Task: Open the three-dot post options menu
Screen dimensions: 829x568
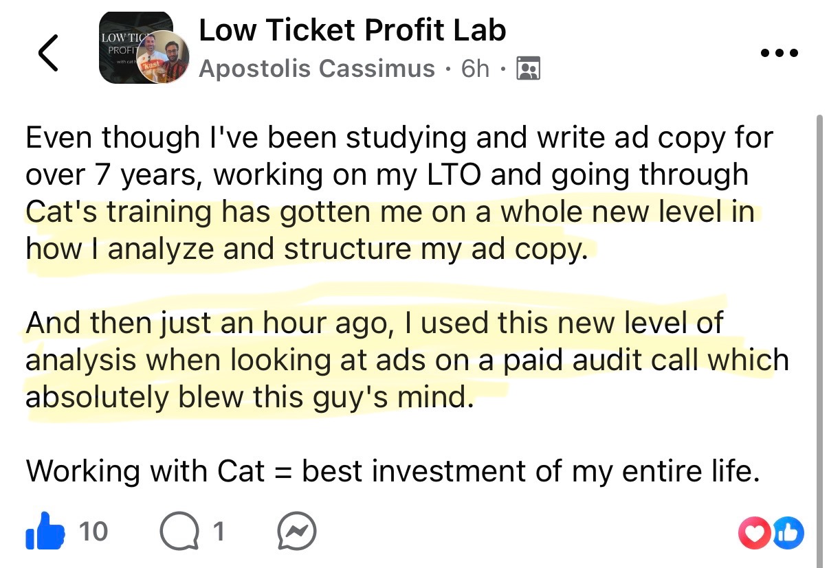Action: (x=780, y=53)
